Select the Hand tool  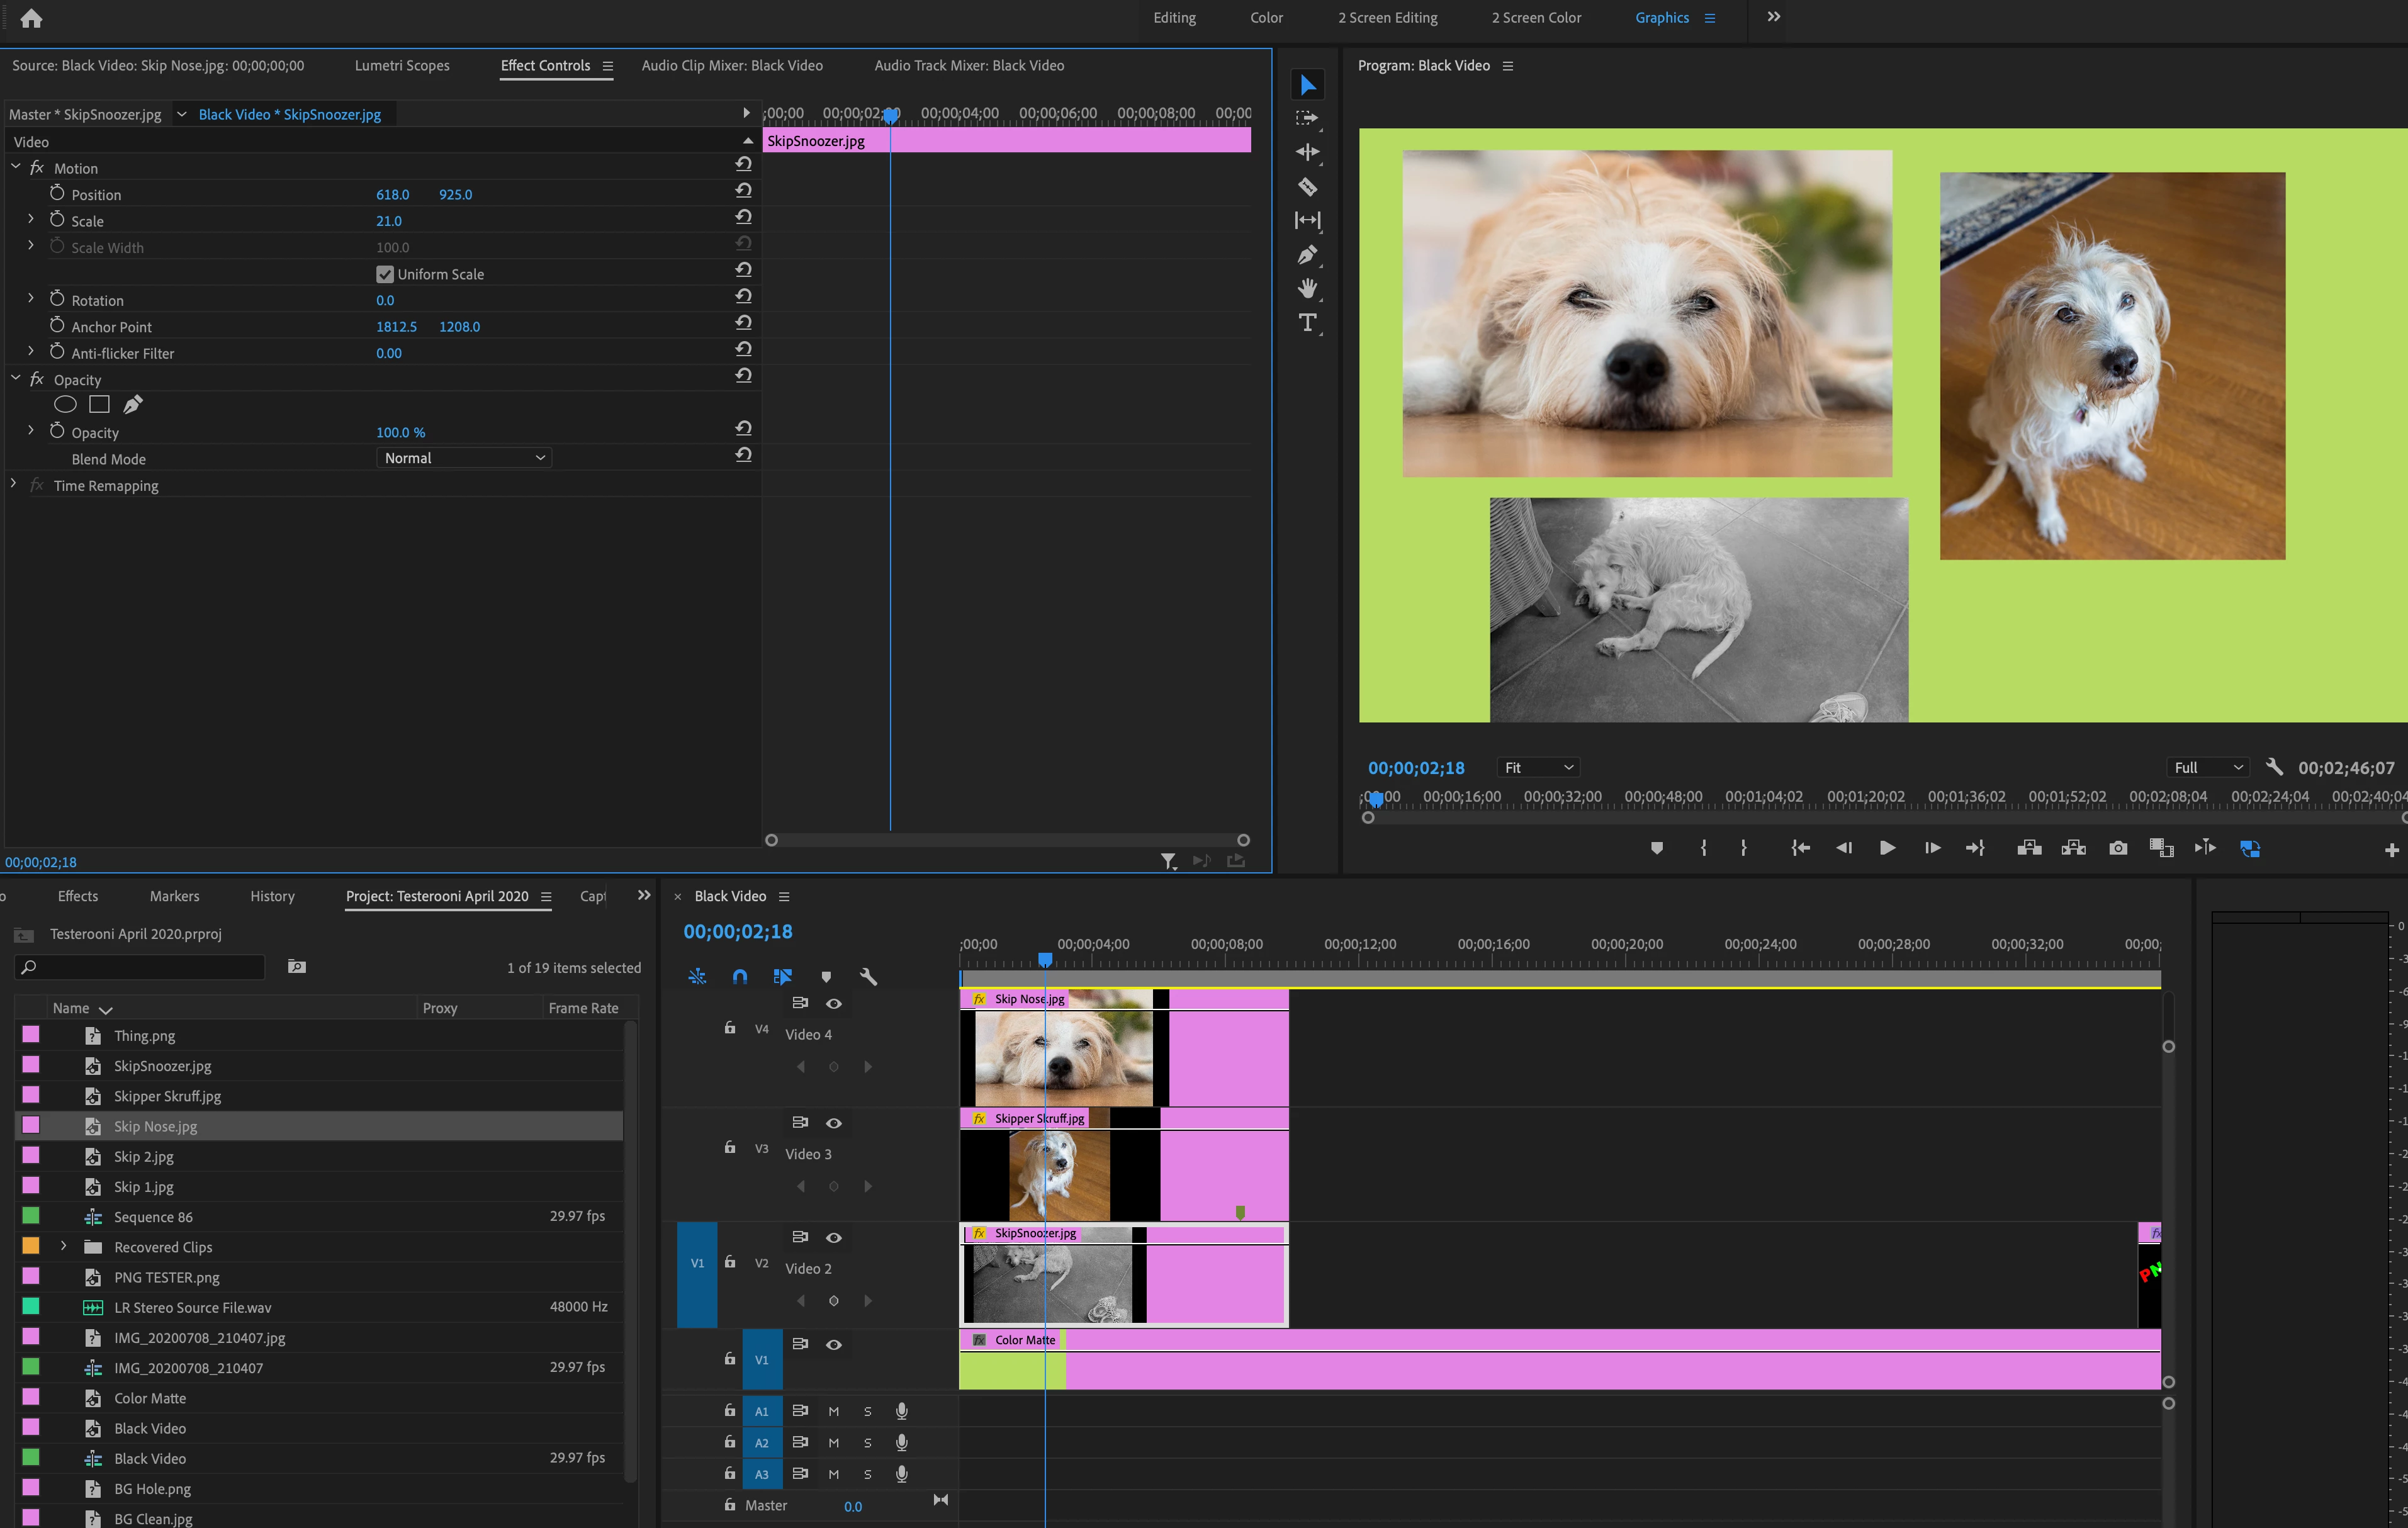(1307, 289)
